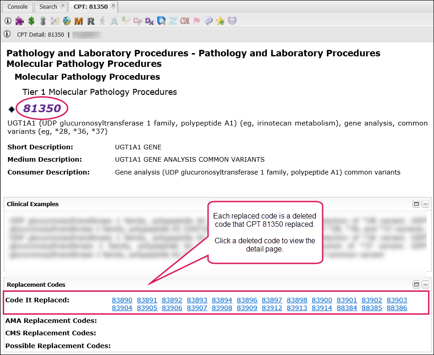The image size is (434, 355).
Task: Open replaced code 83903 link
Action: point(397,300)
